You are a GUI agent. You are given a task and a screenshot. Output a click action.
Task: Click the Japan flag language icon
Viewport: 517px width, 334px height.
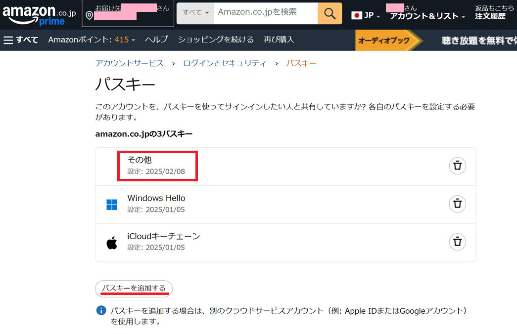click(356, 15)
